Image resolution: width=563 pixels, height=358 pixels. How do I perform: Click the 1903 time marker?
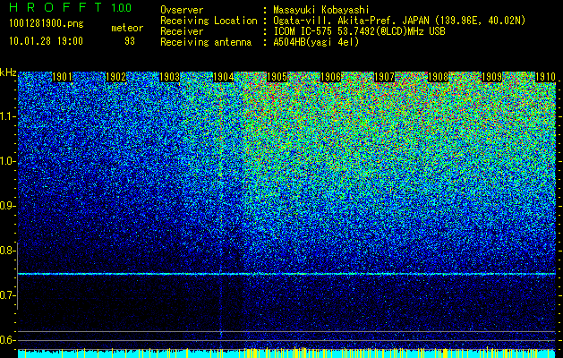click(x=169, y=77)
